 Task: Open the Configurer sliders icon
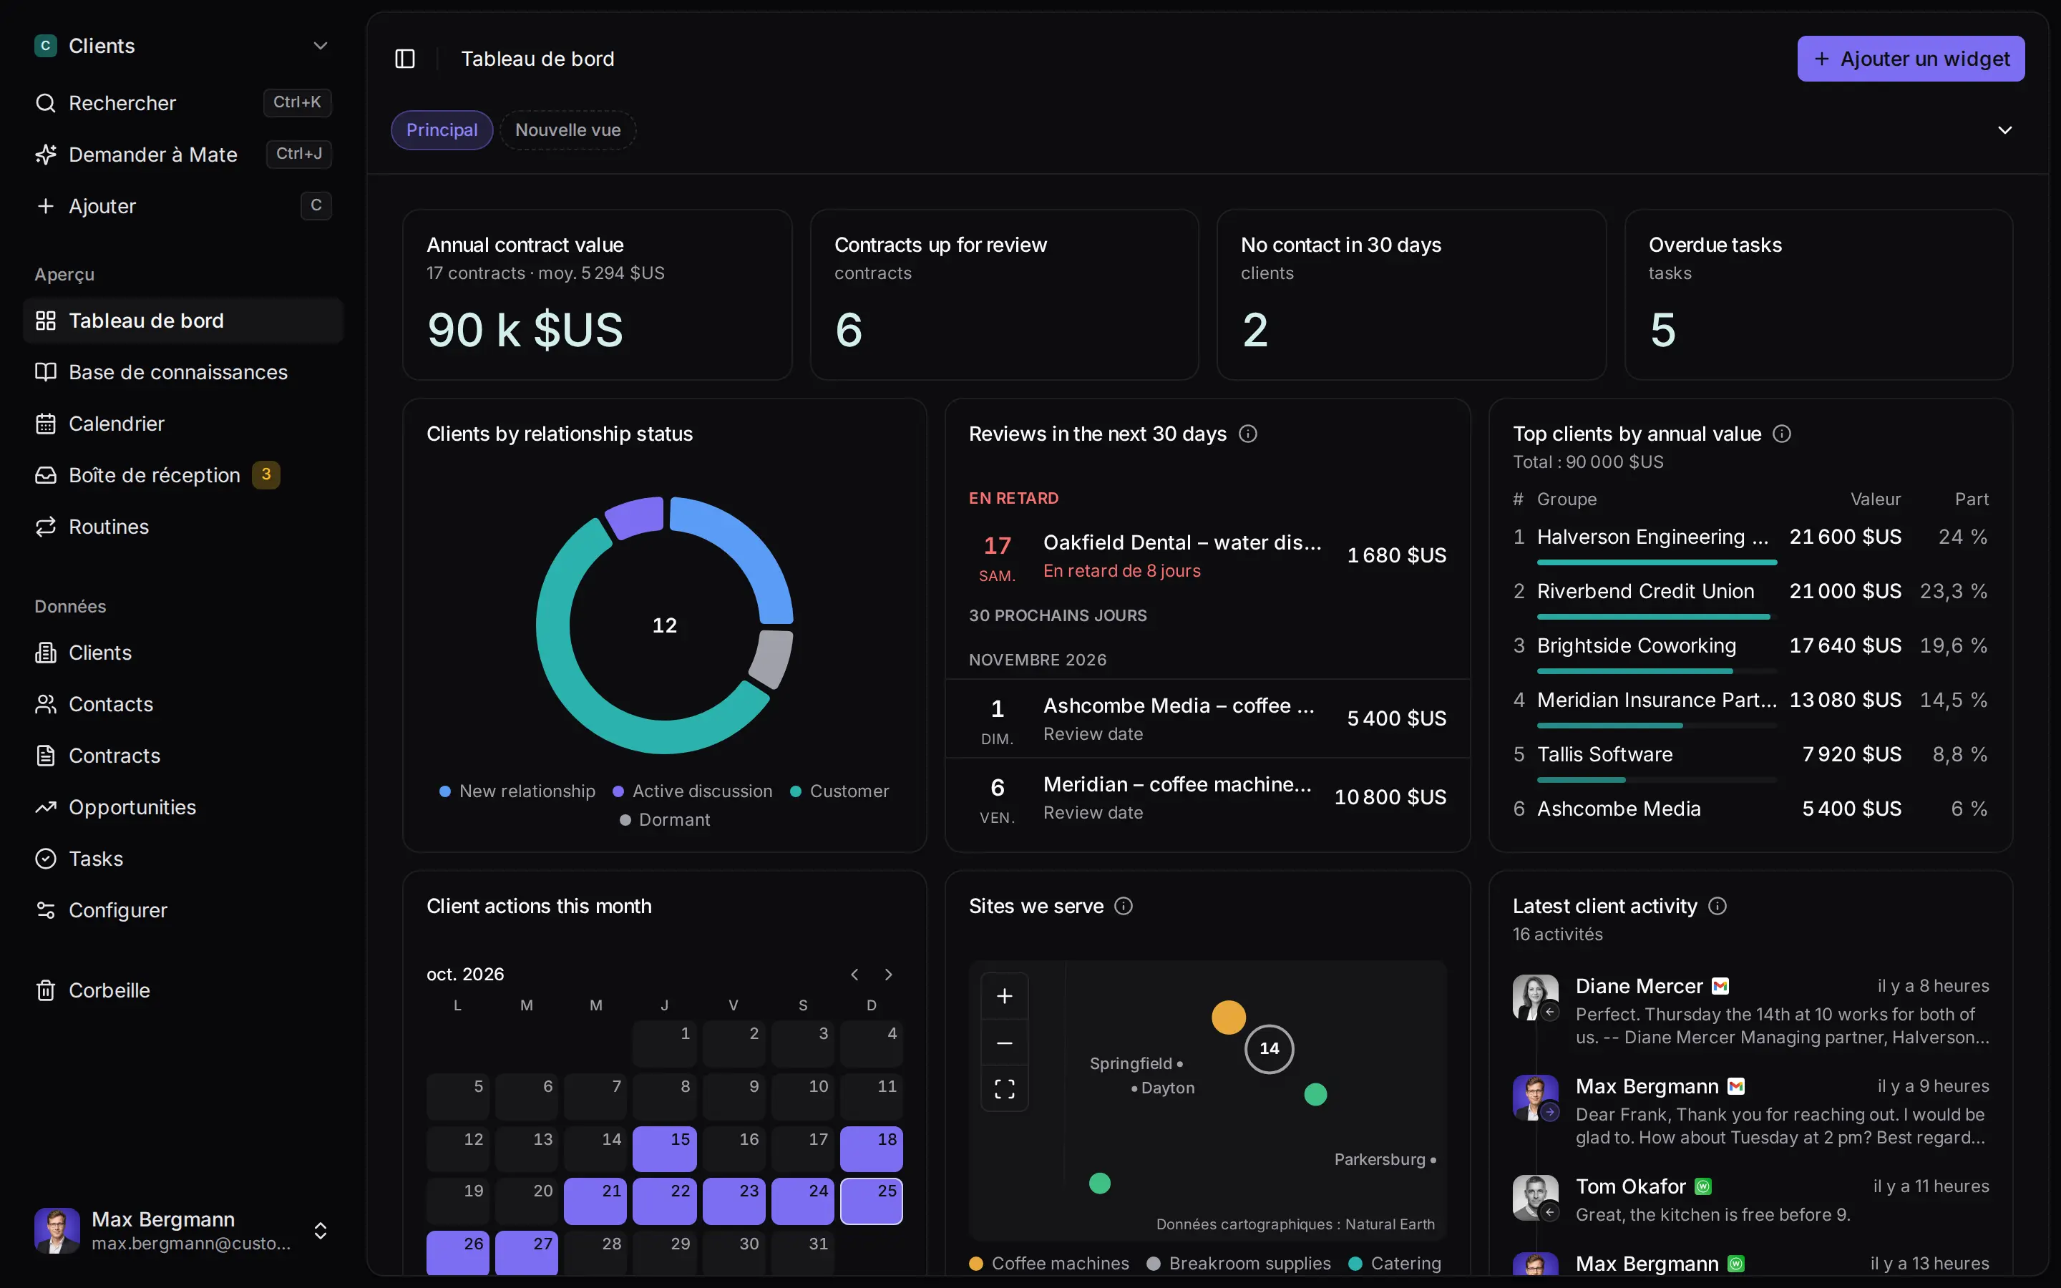point(45,911)
